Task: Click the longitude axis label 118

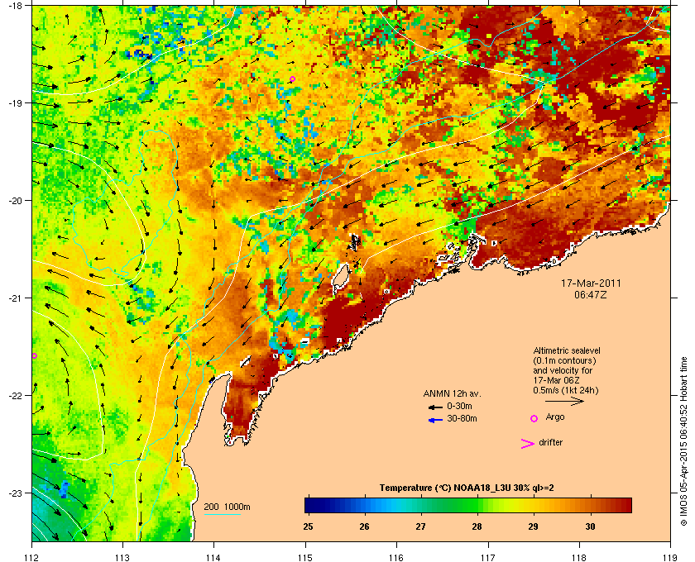Action: (x=579, y=557)
